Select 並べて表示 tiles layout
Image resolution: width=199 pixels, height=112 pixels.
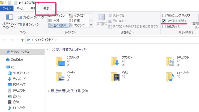(x=58, y=25)
